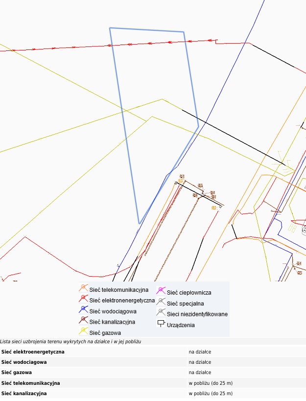The image size is (306, 401).
Task: Click 'w pobliżu (do 25 m)' for Sieć telekomunikacyjna
Action: [211, 383]
